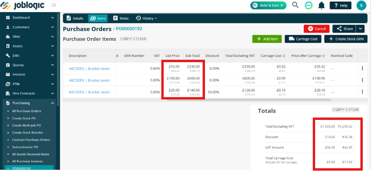Click the horizontal table scrollbar
The image size is (371, 171).
tap(249, 100)
